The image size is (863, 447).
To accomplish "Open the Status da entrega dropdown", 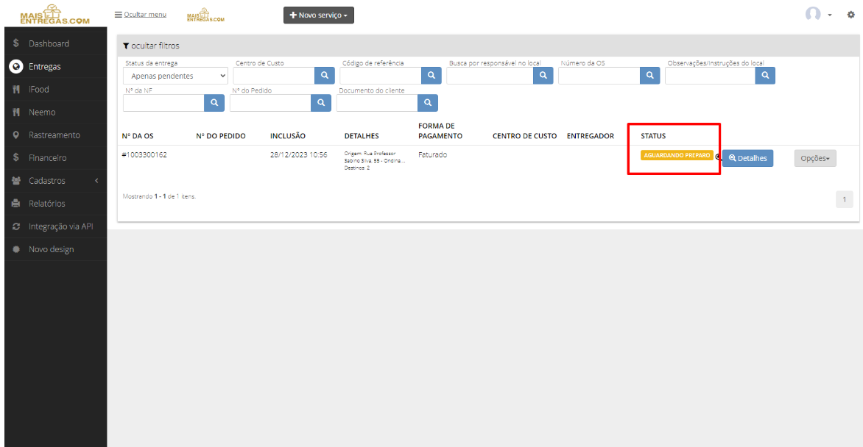I will (x=175, y=76).
